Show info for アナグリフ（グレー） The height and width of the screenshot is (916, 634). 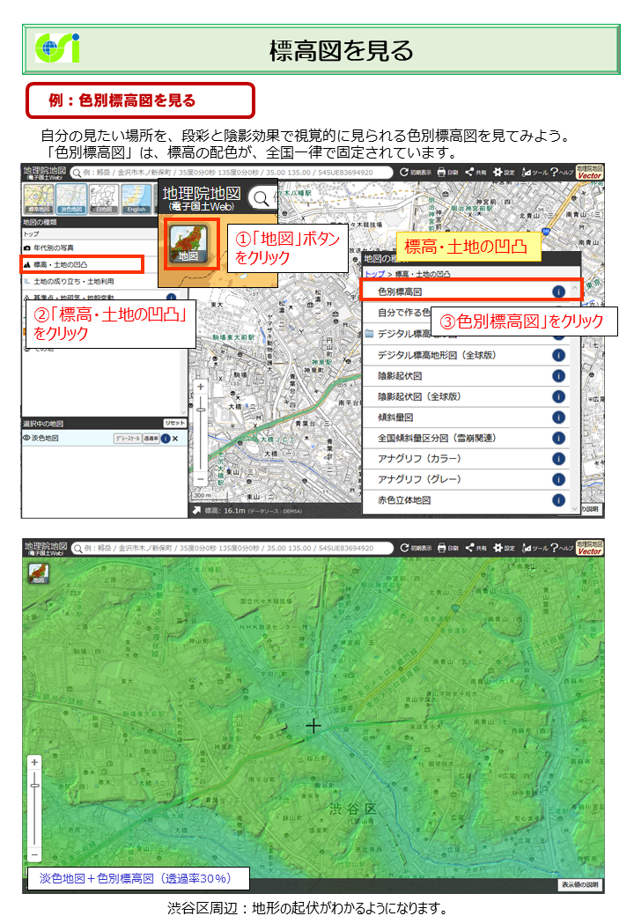558,480
